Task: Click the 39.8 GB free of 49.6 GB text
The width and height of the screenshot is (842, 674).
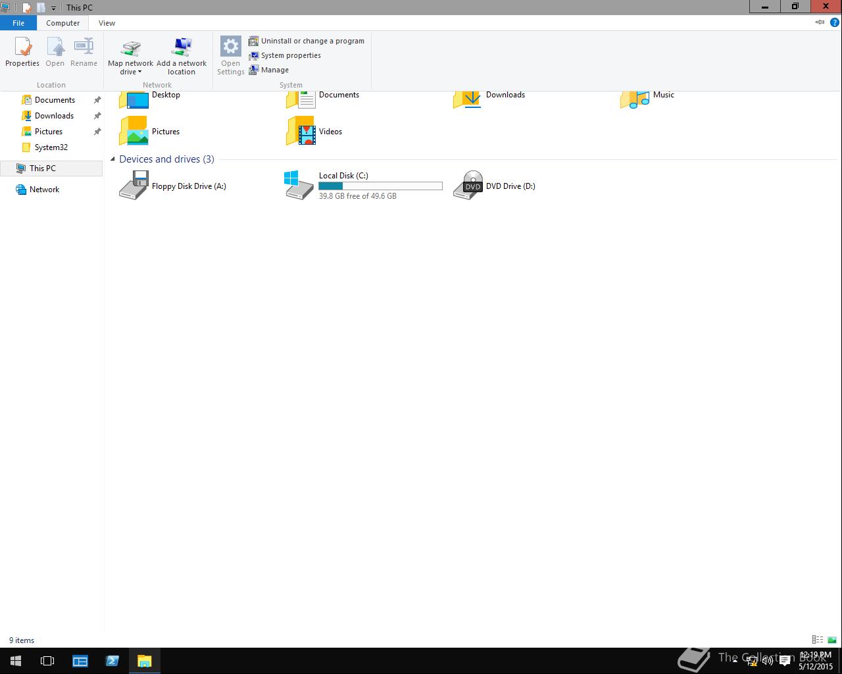Action: pyautogui.click(x=358, y=196)
